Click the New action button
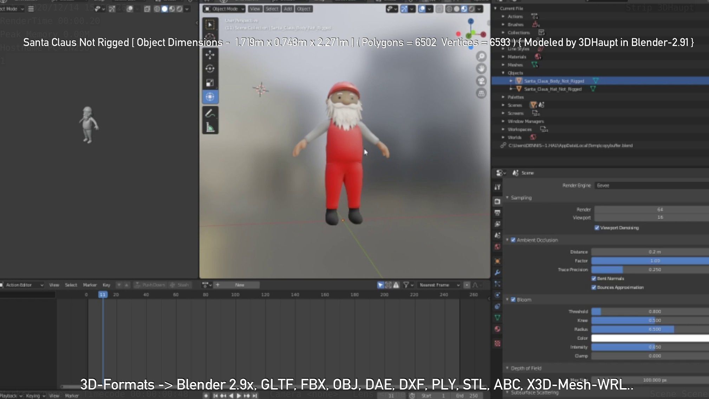Viewport: 709px width, 399px height. 240,285
